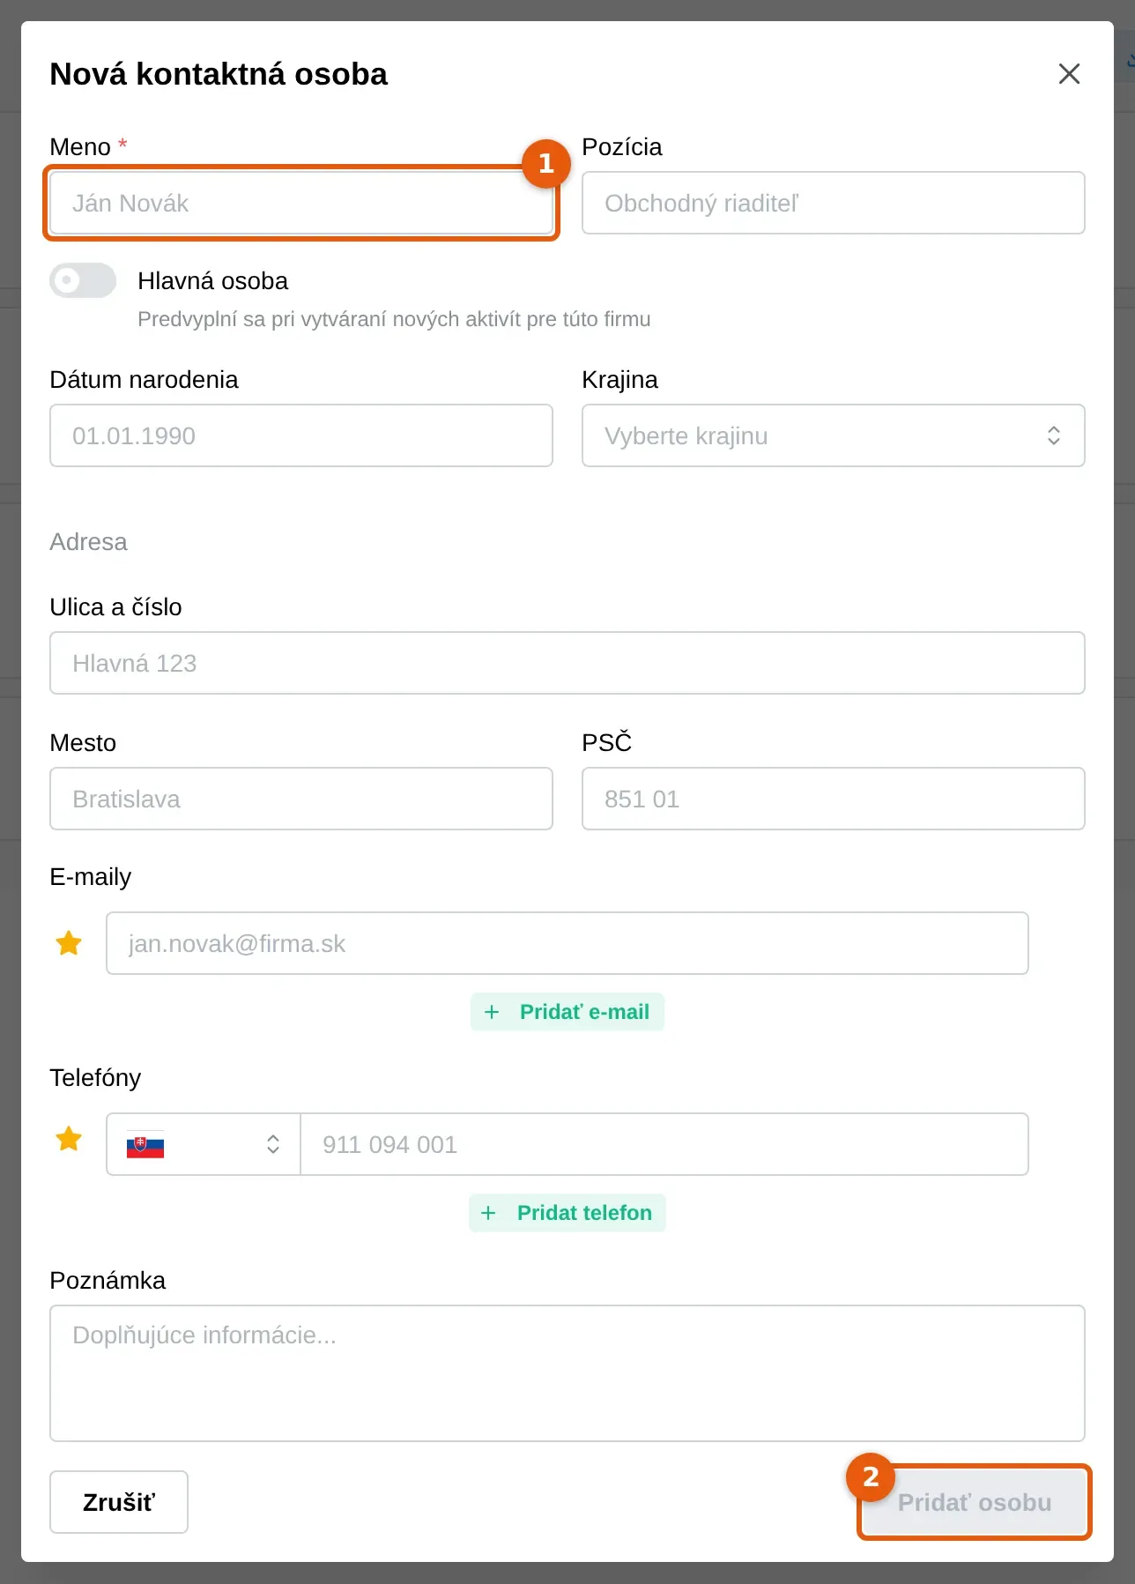The height and width of the screenshot is (1584, 1135).
Task: Click the primary star beside phone field
Action: pyautogui.click(x=69, y=1139)
